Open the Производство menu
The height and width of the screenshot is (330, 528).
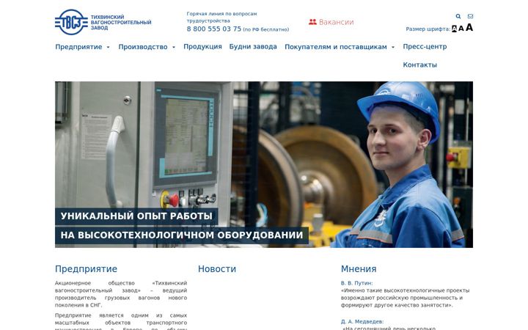tap(143, 47)
